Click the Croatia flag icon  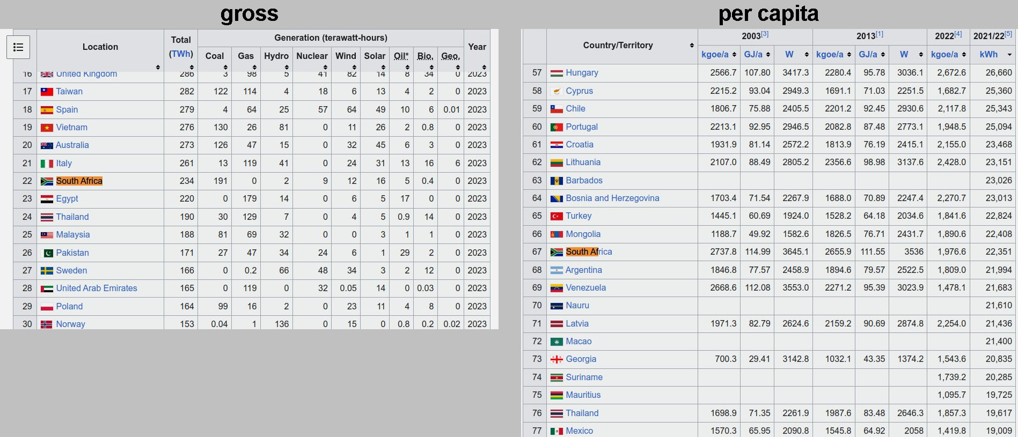point(556,145)
